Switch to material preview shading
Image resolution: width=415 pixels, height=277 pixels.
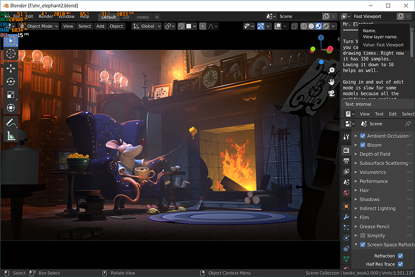point(319,26)
